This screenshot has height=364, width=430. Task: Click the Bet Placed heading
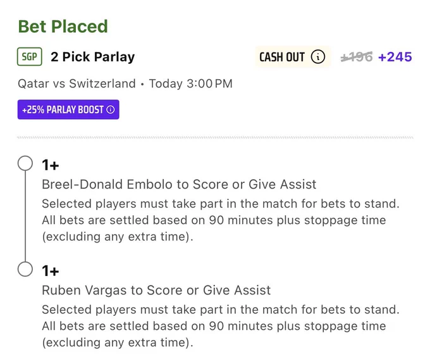click(63, 27)
